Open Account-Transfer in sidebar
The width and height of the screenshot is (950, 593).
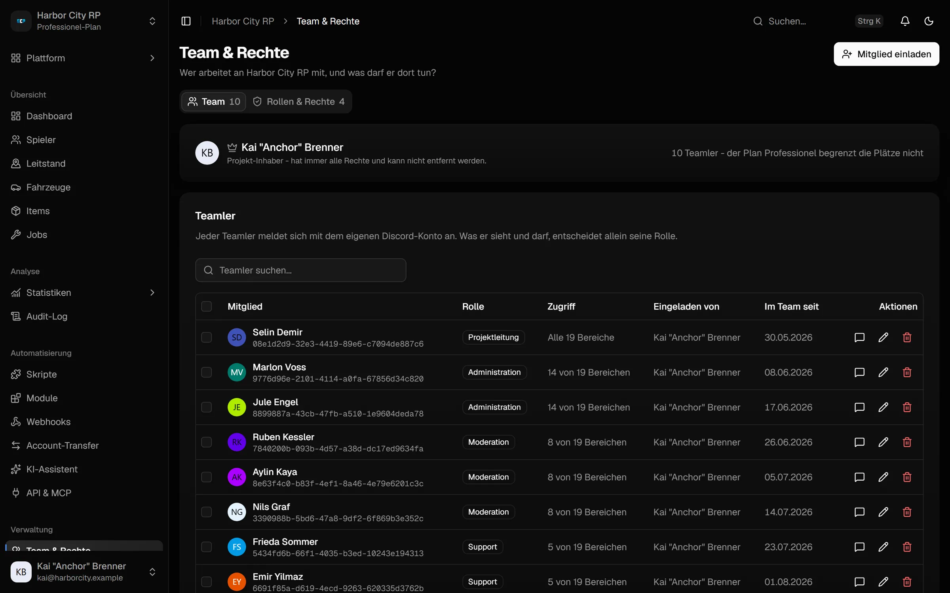84,445
